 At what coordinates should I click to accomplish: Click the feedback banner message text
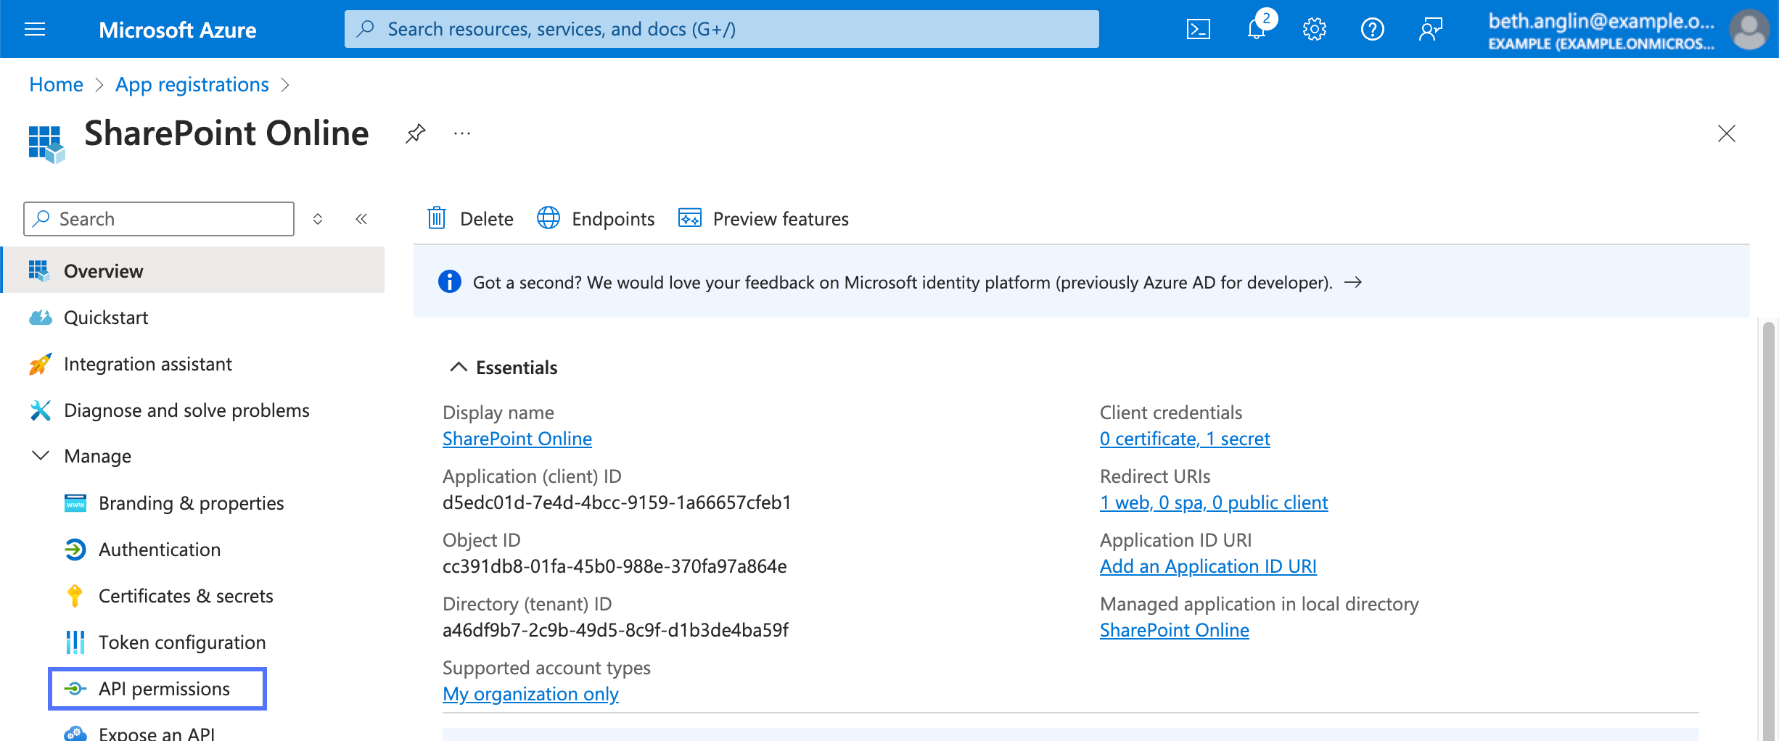tap(903, 282)
